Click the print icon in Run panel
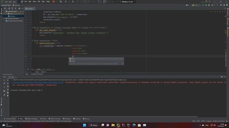229x128 pixels. (8, 92)
